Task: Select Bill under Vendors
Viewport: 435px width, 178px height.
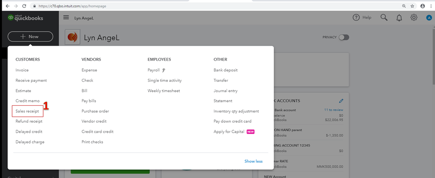Action: [84, 91]
